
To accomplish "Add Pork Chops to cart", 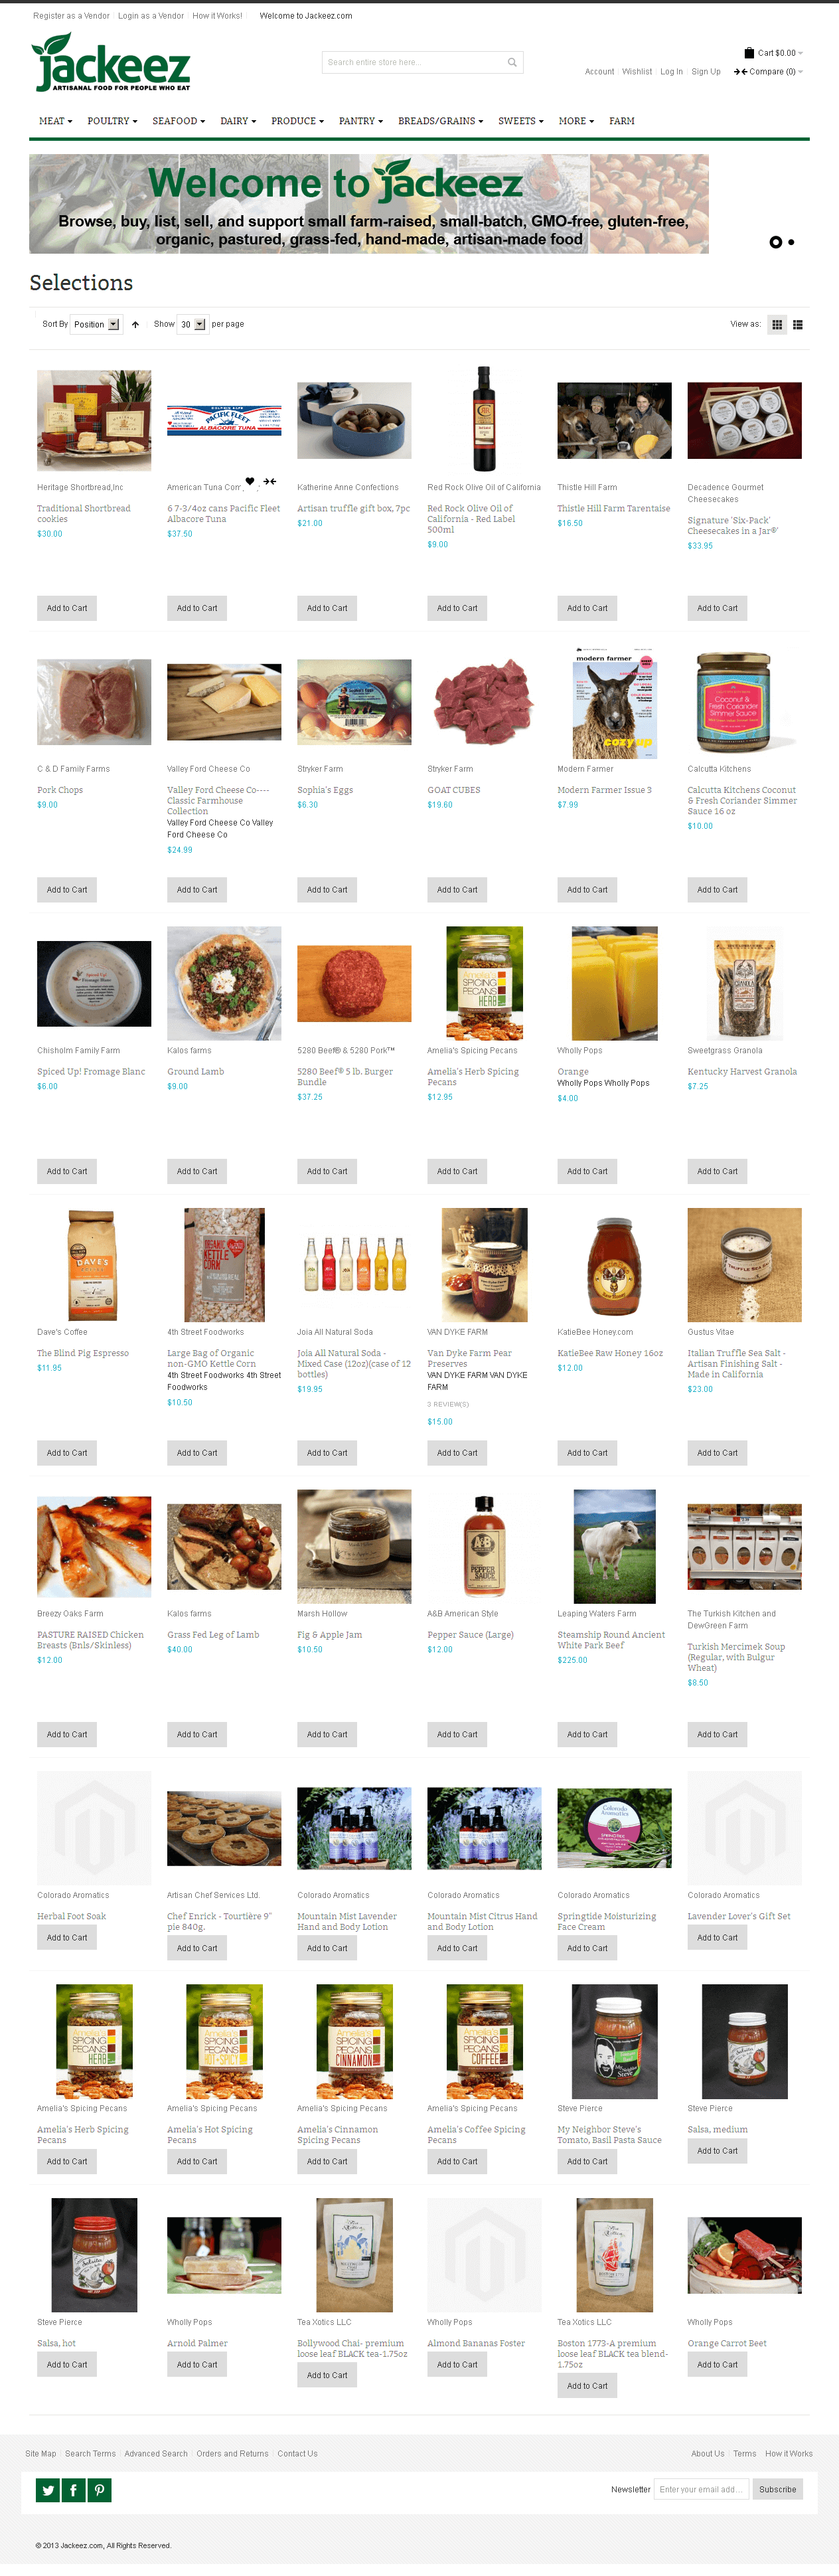I will point(67,890).
